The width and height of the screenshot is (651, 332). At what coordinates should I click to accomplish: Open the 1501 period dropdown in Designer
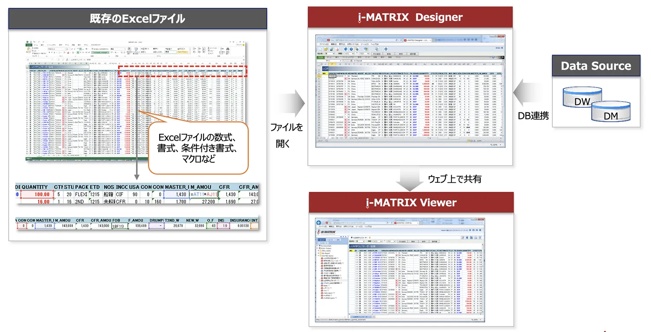(x=364, y=54)
